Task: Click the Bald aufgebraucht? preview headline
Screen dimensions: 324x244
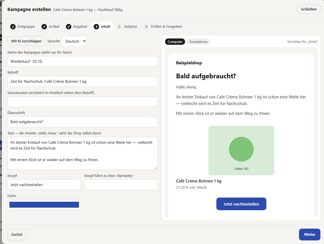Action: pyautogui.click(x=206, y=76)
